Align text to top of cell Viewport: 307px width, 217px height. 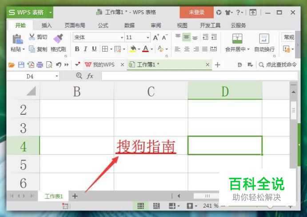[x=178, y=36]
